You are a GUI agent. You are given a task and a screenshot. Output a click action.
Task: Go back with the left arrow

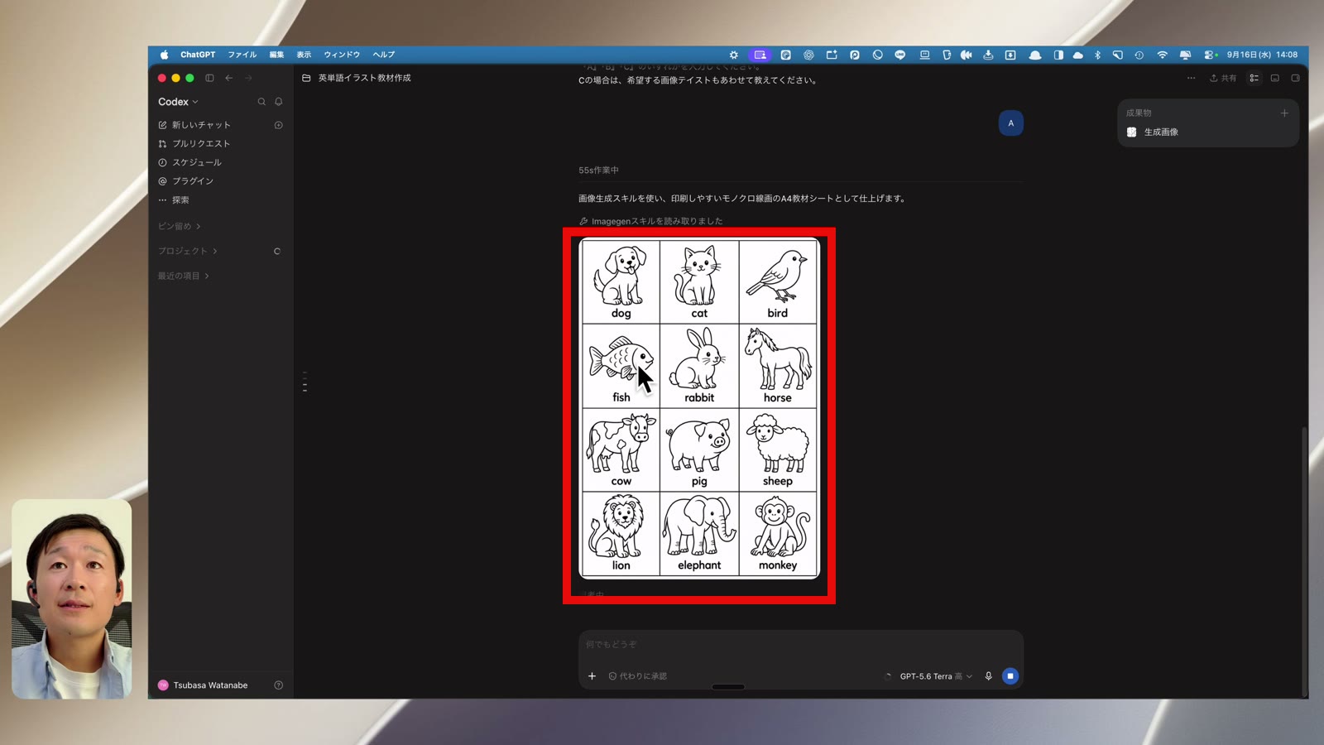point(229,78)
